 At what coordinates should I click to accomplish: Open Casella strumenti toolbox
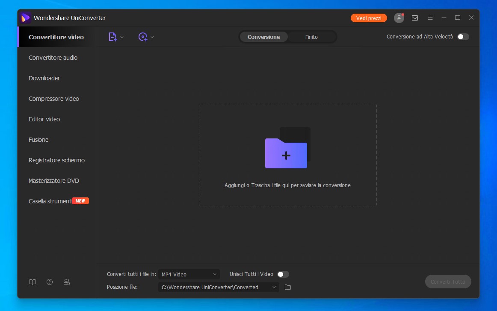click(50, 201)
